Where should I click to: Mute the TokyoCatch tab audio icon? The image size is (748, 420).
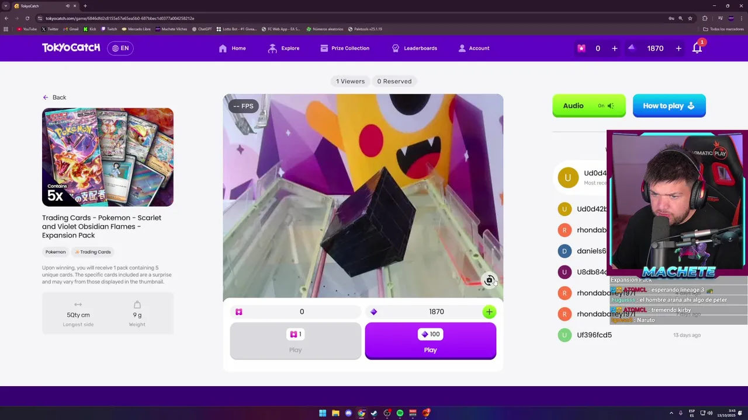click(68, 6)
